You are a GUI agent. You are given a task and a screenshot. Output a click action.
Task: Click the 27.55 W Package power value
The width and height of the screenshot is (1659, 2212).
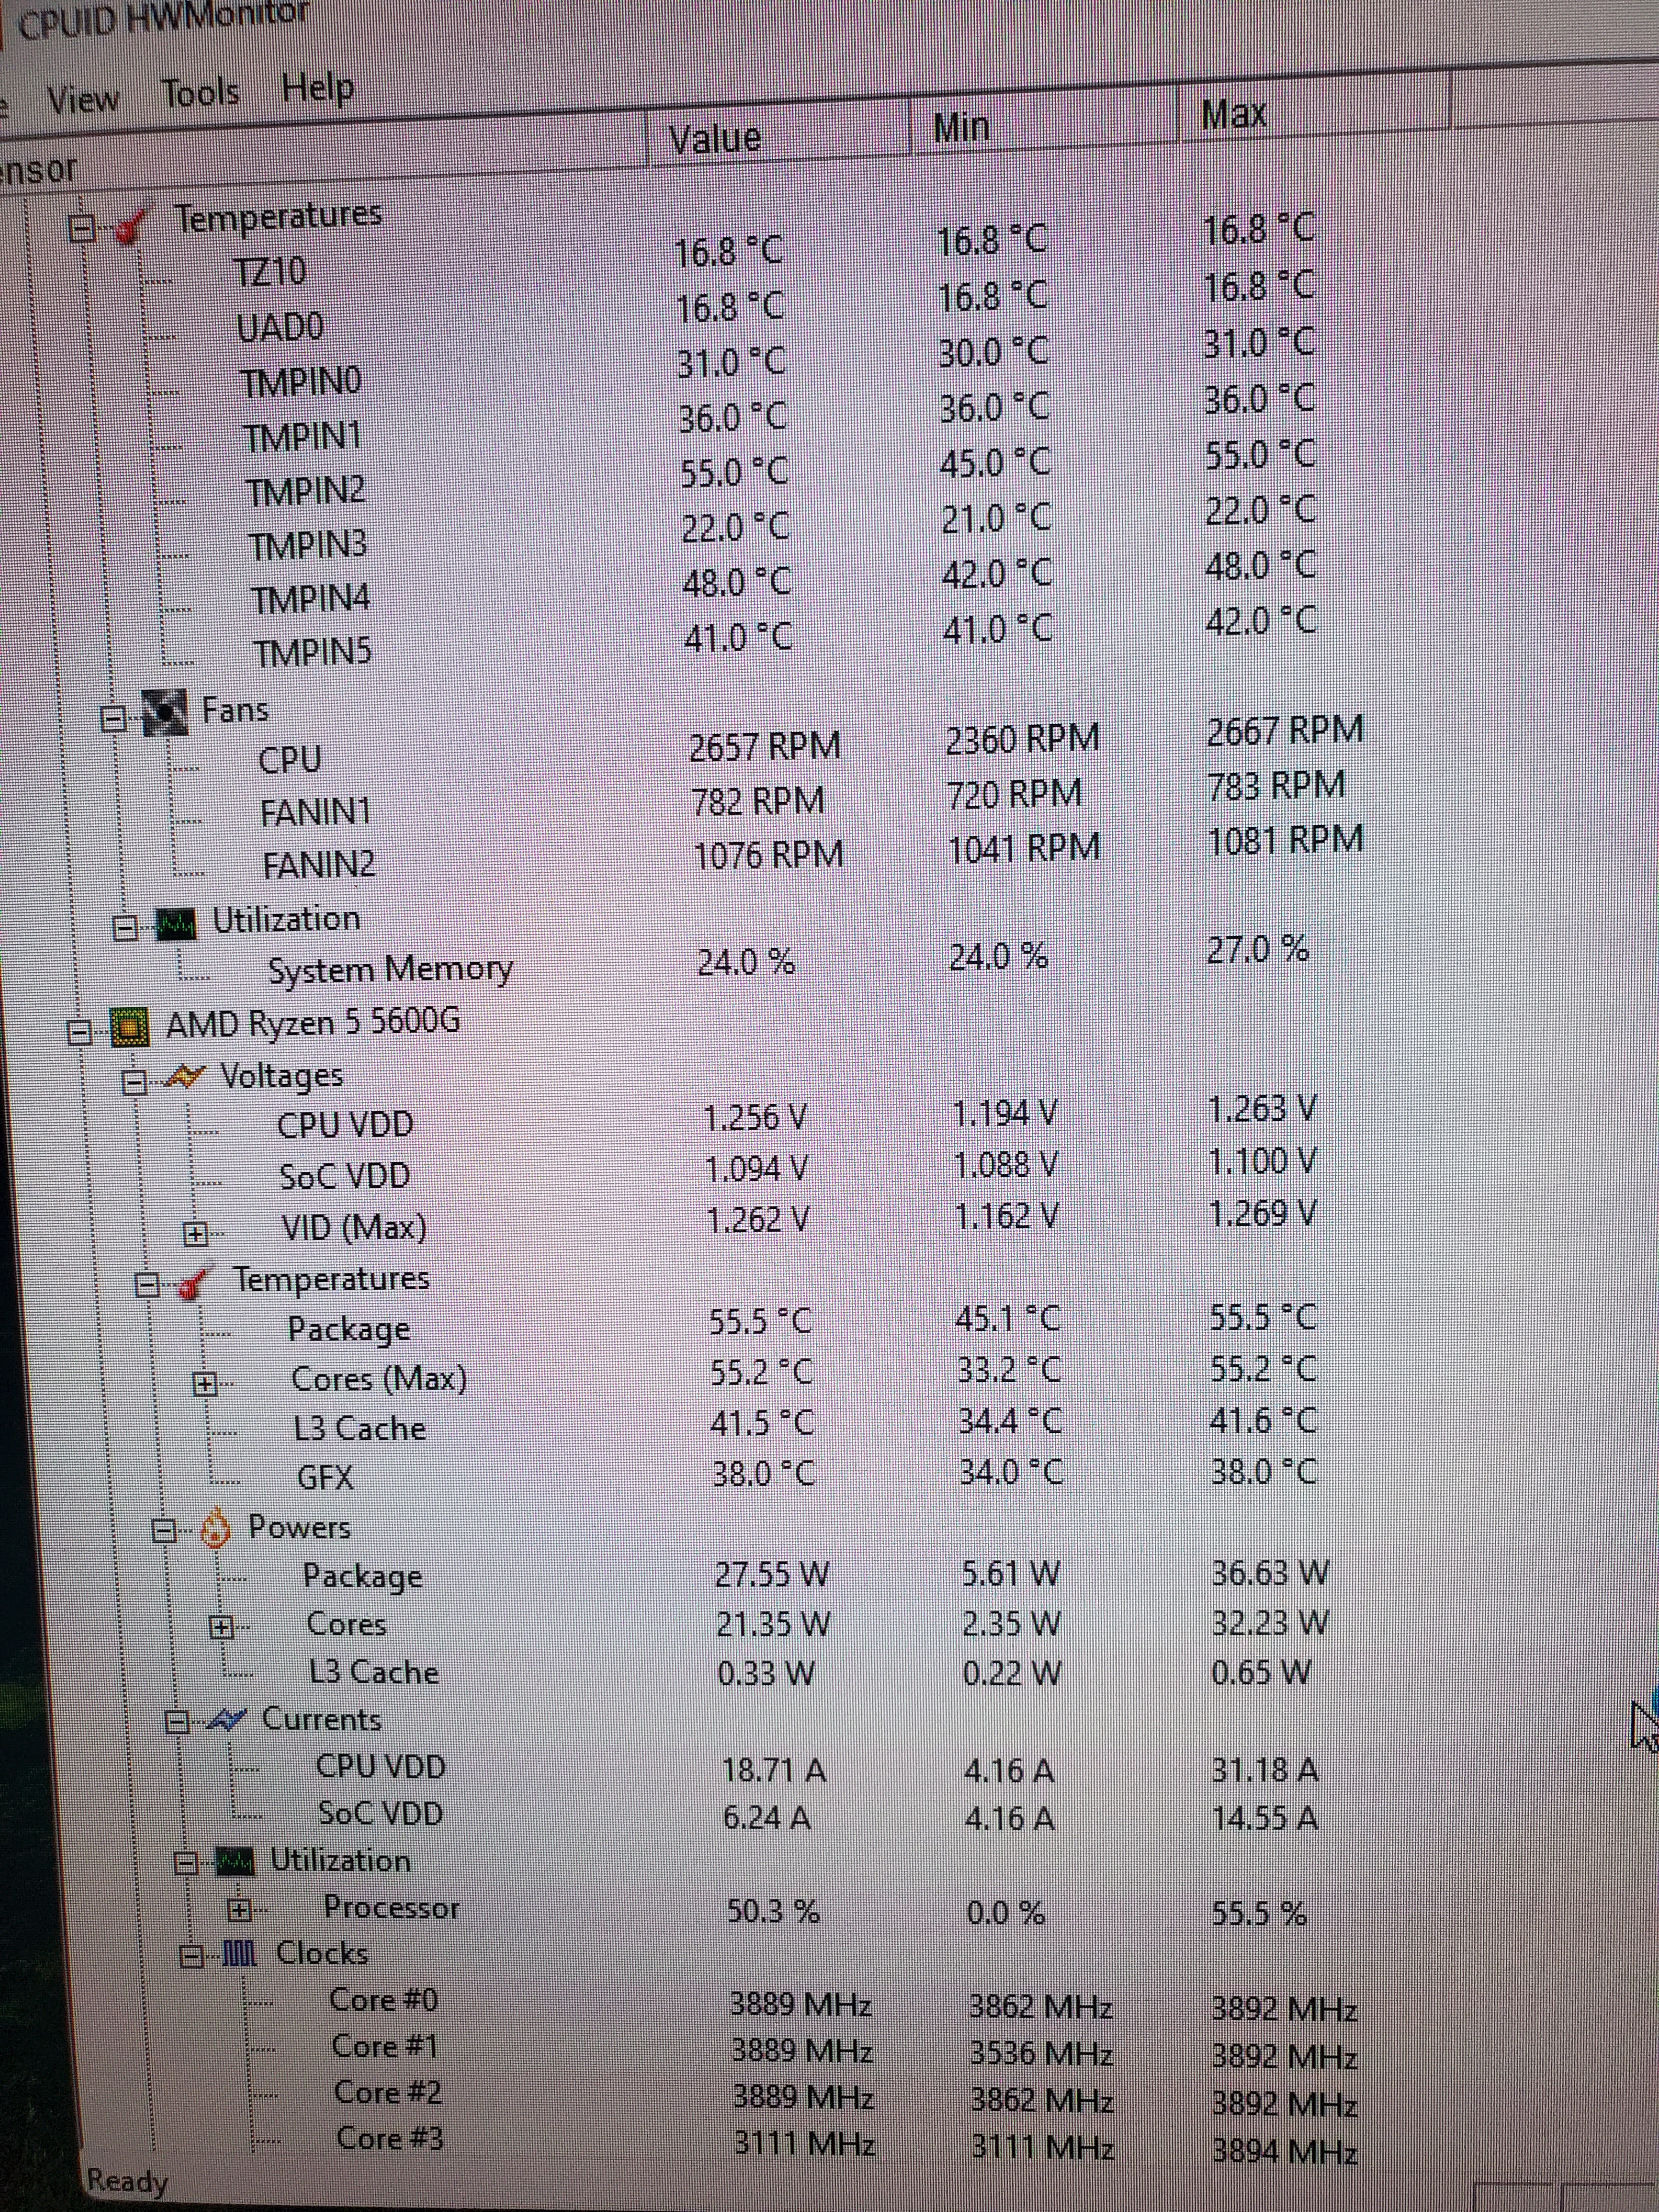click(x=772, y=1574)
